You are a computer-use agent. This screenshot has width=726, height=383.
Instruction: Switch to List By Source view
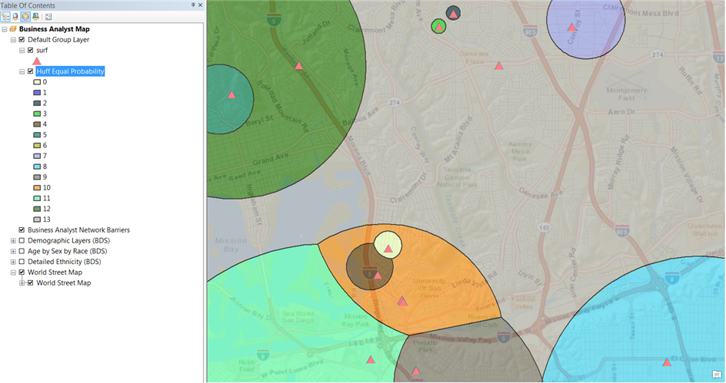15,16
